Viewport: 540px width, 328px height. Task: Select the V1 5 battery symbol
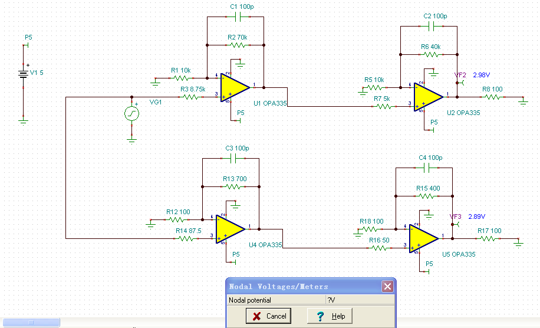click(24, 74)
